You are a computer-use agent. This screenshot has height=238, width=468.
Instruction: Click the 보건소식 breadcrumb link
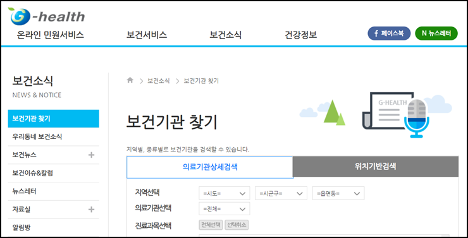click(159, 81)
